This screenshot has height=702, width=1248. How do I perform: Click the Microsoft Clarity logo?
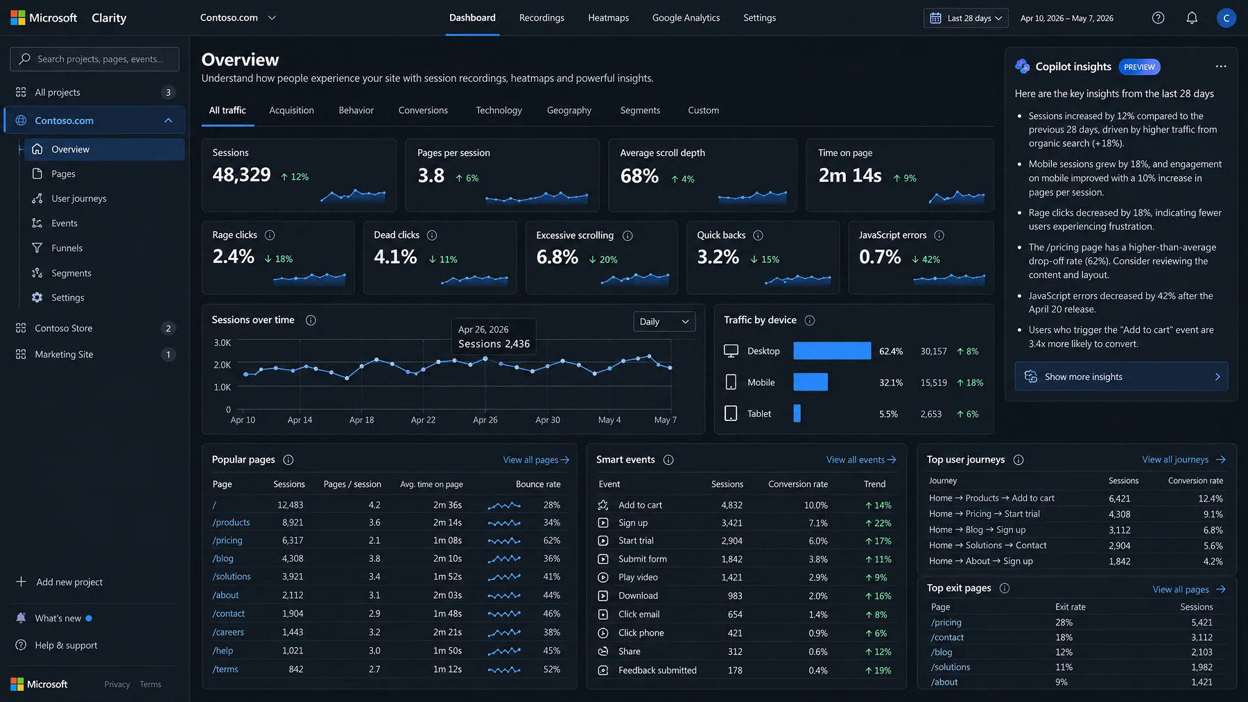[x=69, y=18]
